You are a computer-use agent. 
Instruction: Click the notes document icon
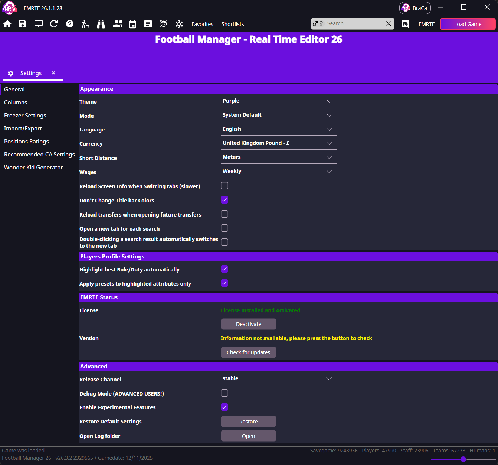pyautogui.click(x=148, y=24)
